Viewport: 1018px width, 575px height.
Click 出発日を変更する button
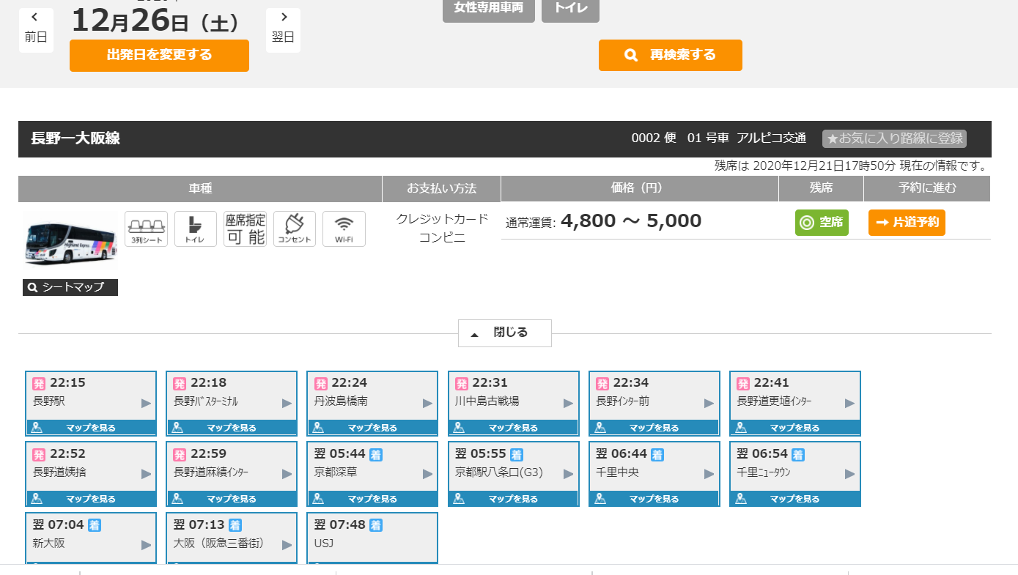[x=159, y=55]
